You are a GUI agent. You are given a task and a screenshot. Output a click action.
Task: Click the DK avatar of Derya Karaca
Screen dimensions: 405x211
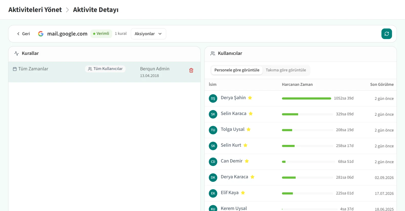(x=213, y=177)
